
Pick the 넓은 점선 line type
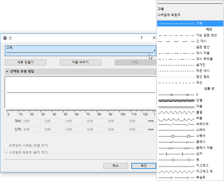pos(190,47)
